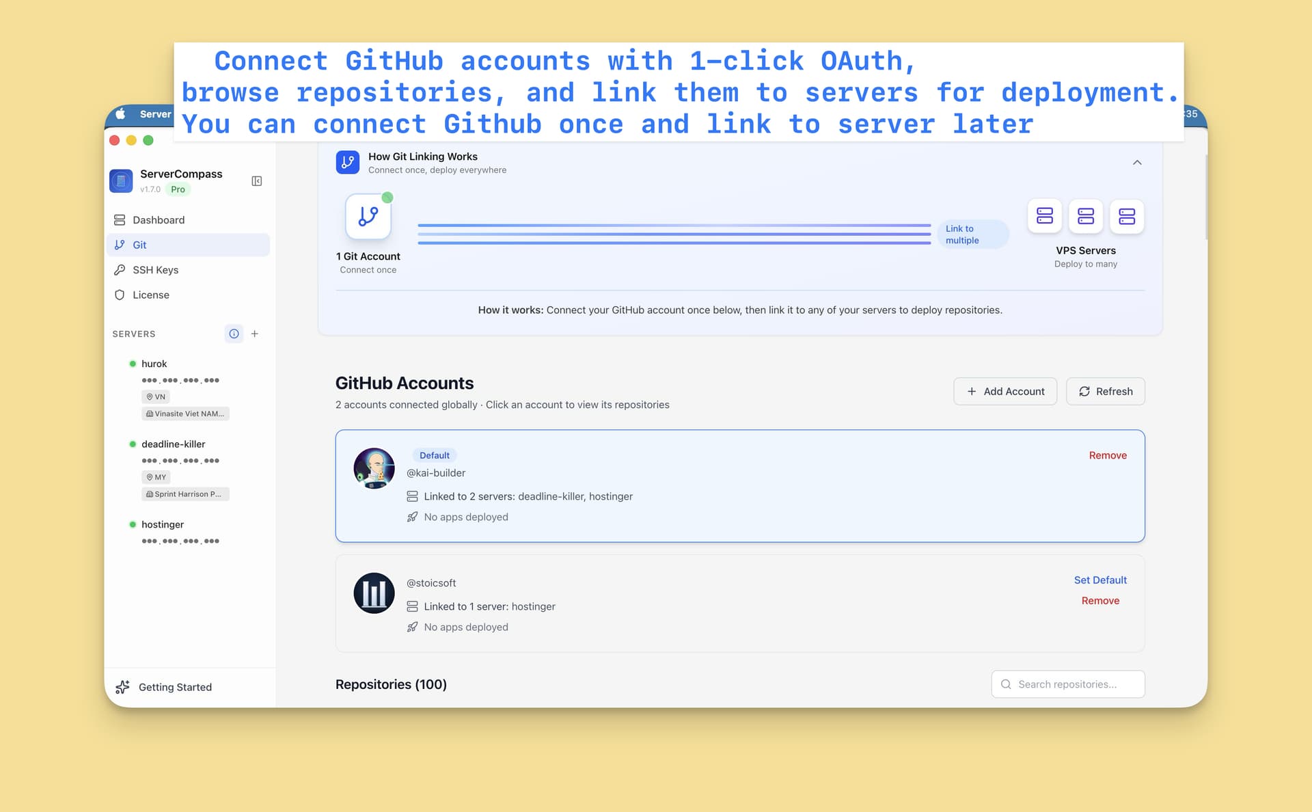Click the search repositories field
The image size is (1312, 812).
click(x=1067, y=684)
